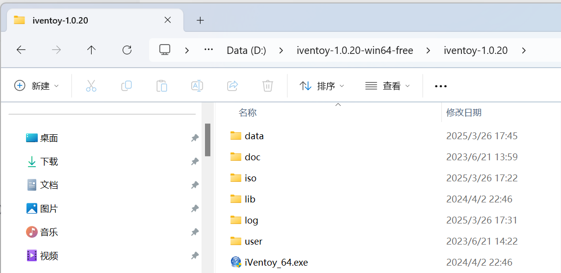Navigate back to previous folder
This screenshot has width=561, height=273.
click(21, 50)
